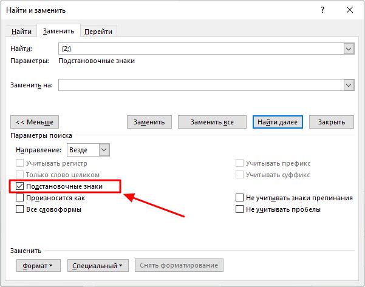Click the Заменить все button
This screenshot has height=287, width=365.
pos(212,122)
